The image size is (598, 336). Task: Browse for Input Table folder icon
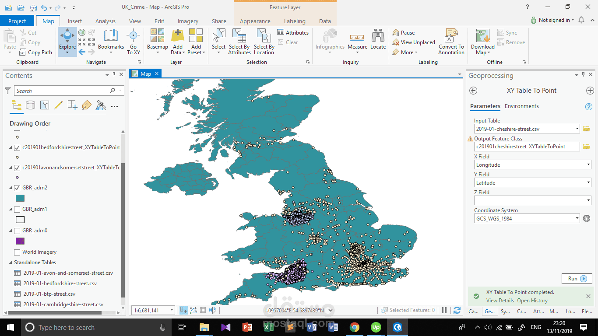point(587,129)
